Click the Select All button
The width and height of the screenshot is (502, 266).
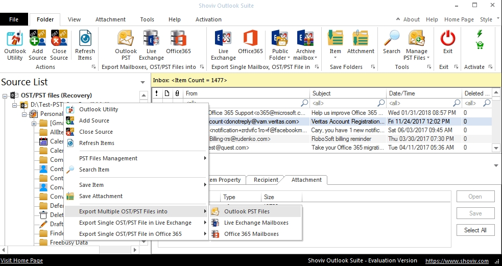click(x=475, y=230)
